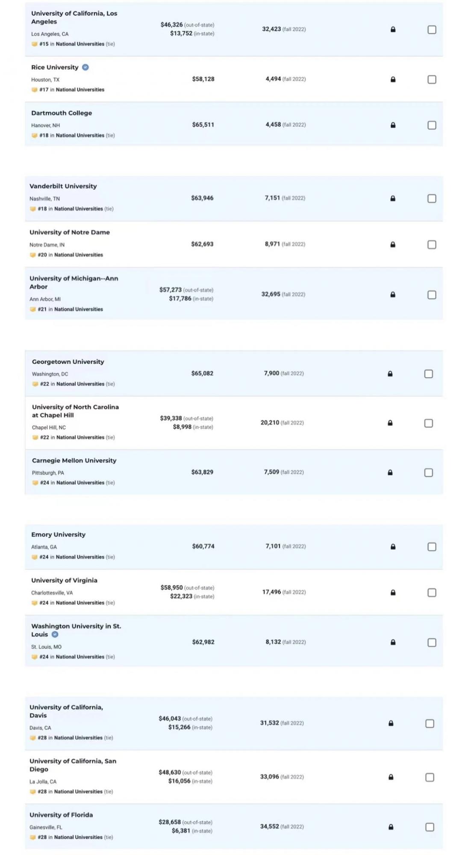
Task: Check the compare box for Dartmouth College
Action: click(x=432, y=125)
